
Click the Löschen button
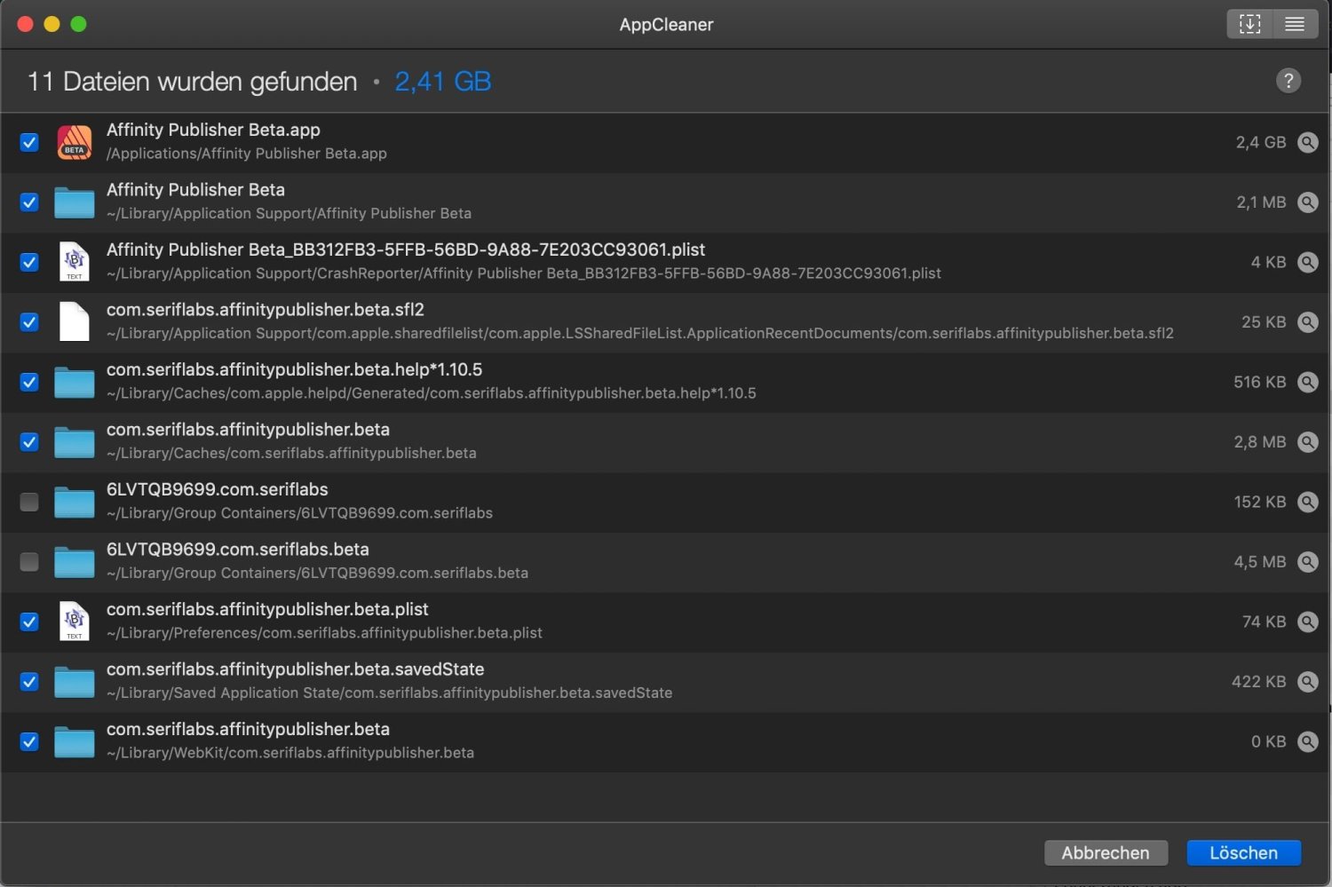coord(1243,852)
